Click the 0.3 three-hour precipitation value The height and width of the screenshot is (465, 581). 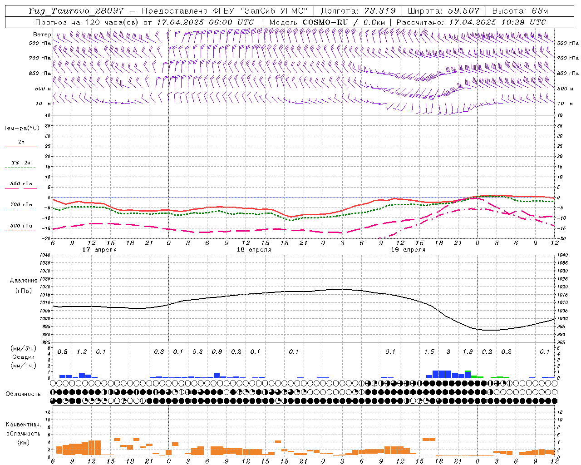[159, 352]
